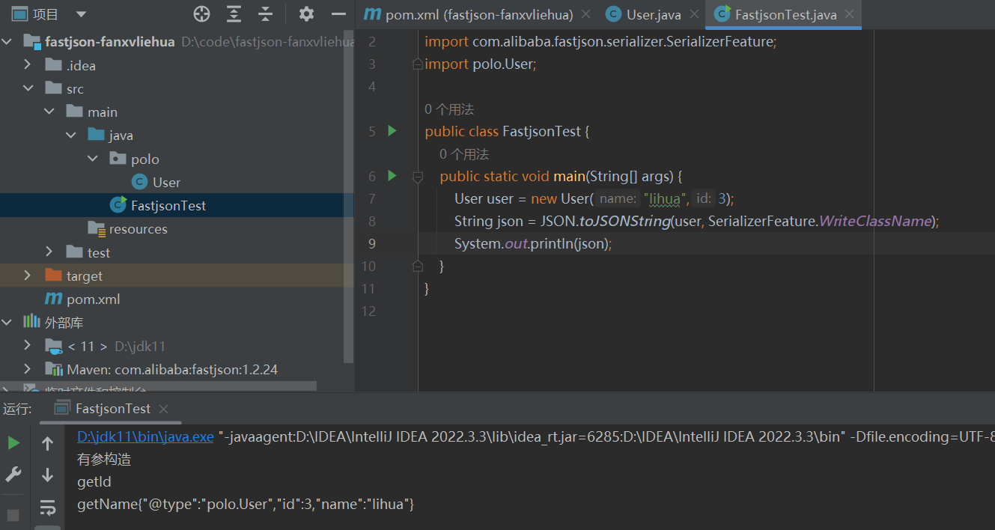
Task: Click the Select Opened File crosshair icon
Action: pos(201,14)
